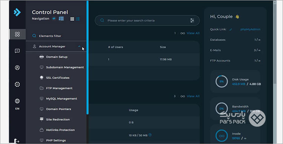Viewport: 283px width, 144px height.
Task: Open PHP Settings
Action: (56, 140)
